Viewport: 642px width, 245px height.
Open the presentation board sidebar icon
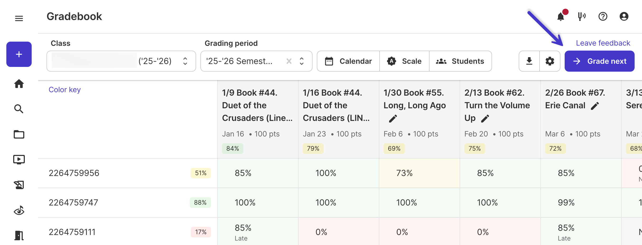[x=19, y=185]
